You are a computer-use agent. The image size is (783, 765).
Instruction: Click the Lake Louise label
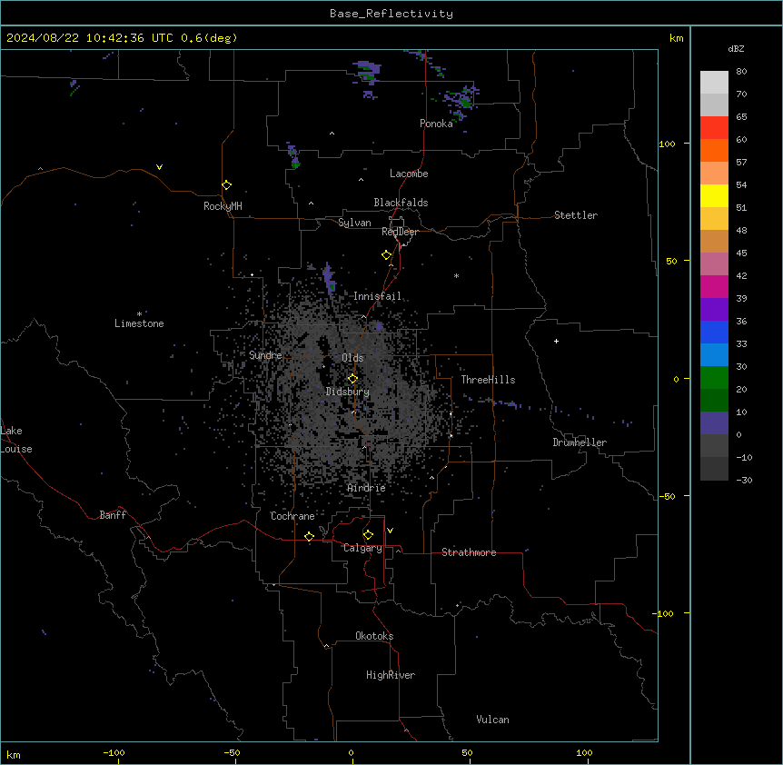point(16,440)
